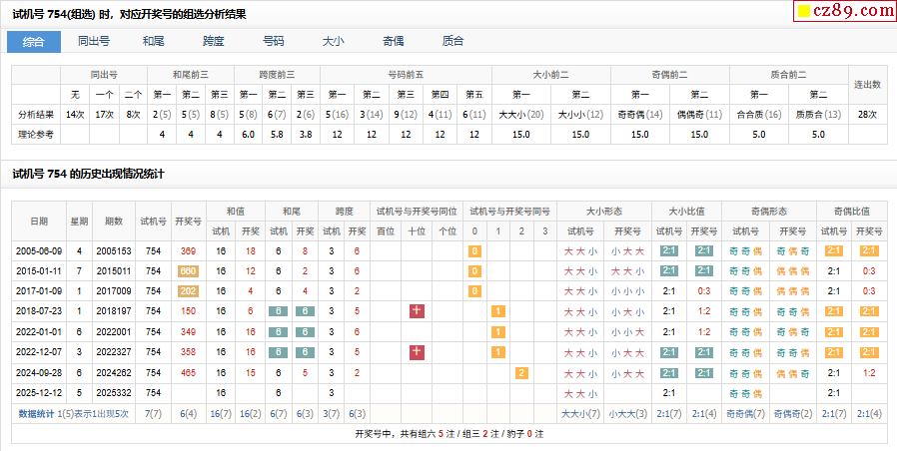This screenshot has width=897, height=451.
Task: Select the 奇偶 tab
Action: tap(393, 42)
